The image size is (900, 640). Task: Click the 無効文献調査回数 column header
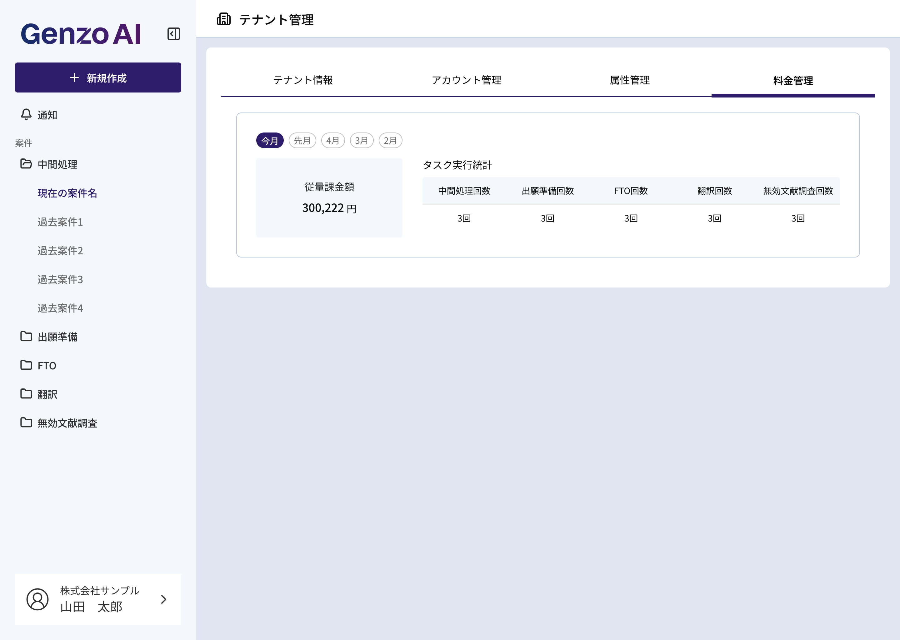pyautogui.click(x=798, y=191)
